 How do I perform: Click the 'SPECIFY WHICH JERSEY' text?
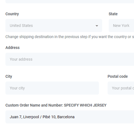[85, 105]
